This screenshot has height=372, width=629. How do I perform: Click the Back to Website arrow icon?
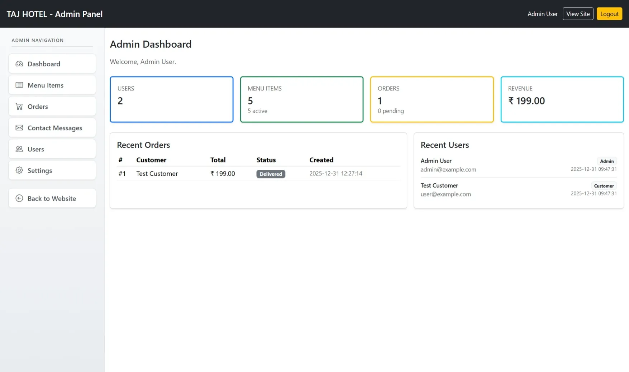(19, 198)
